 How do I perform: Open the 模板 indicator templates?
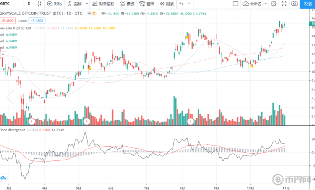(127, 4)
